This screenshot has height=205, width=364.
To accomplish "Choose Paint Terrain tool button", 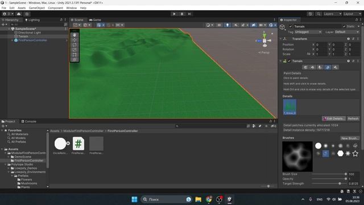I will 313,67.
